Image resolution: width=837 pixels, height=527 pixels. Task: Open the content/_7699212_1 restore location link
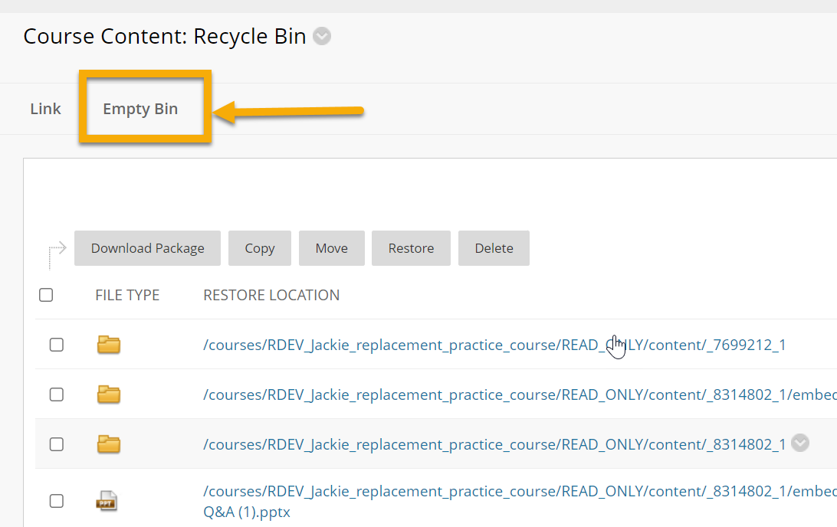pyautogui.click(x=494, y=345)
